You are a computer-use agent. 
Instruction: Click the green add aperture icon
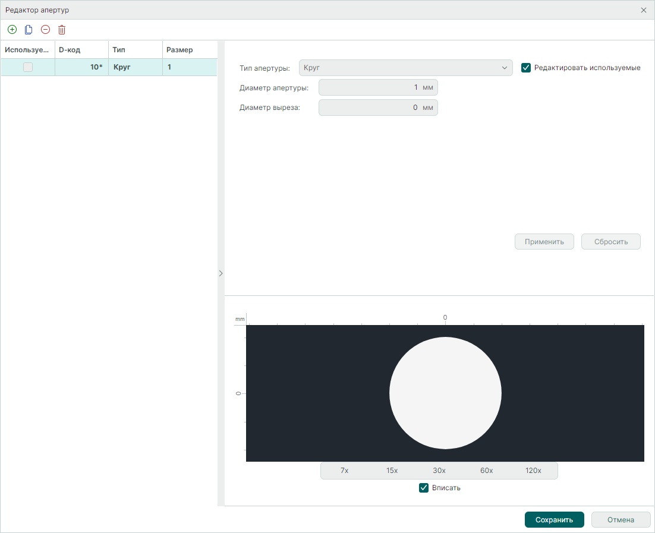12,30
